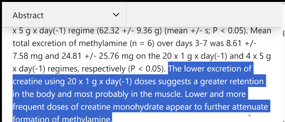
Task: Click the highlighted word 'attenuate'
Action: [x=250, y=107]
